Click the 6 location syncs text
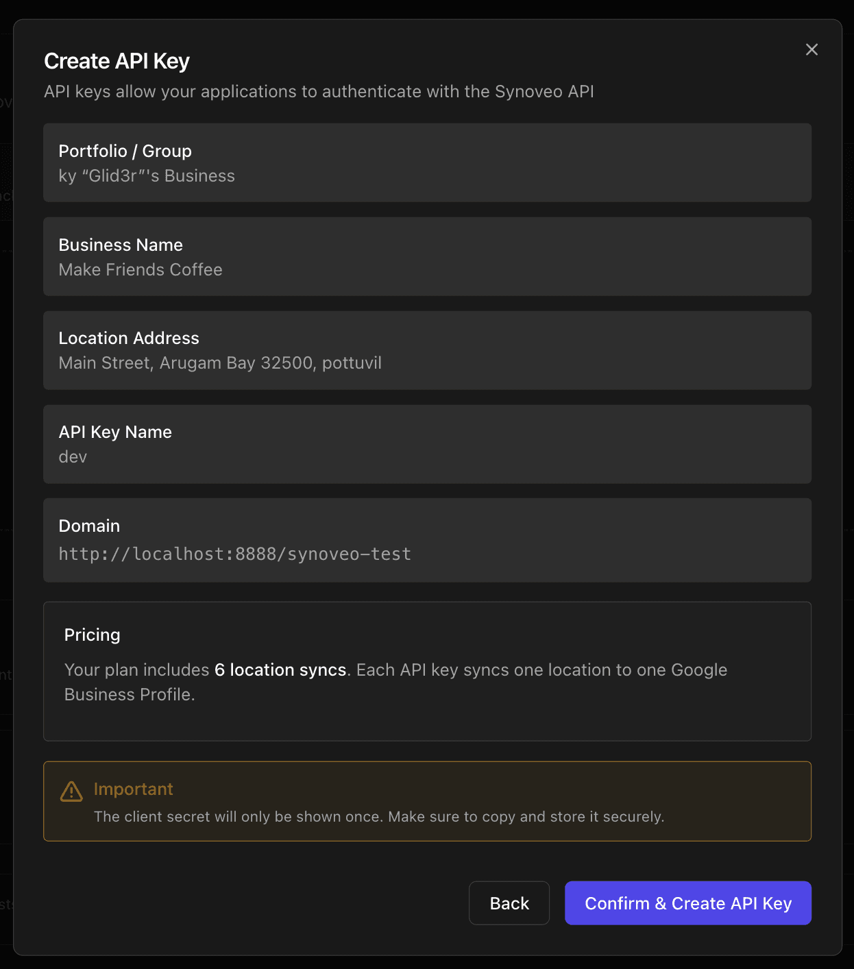 [281, 670]
